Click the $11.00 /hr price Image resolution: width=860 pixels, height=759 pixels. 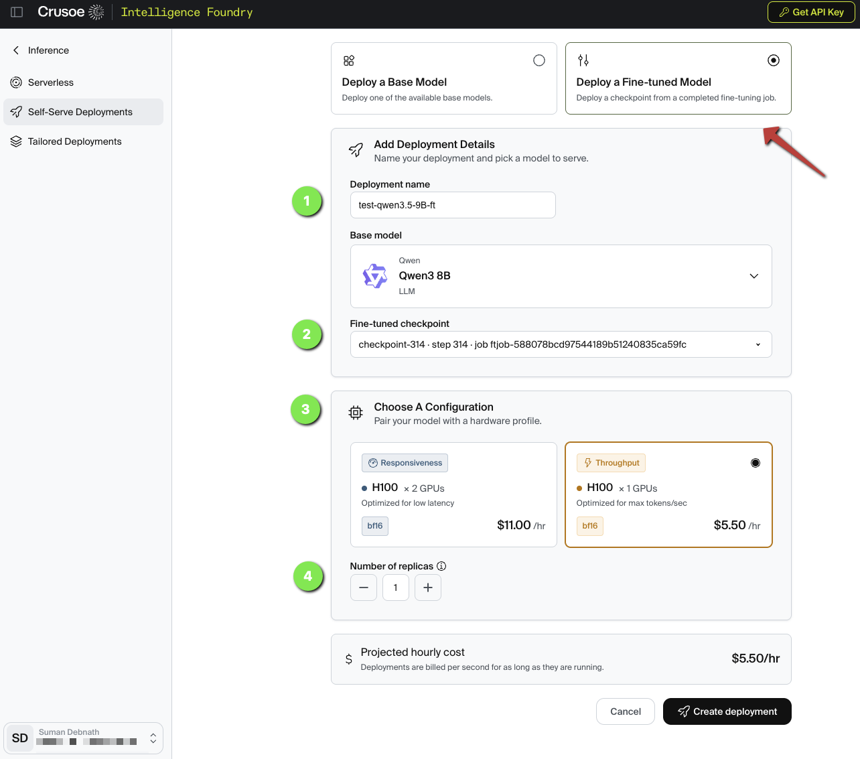[x=521, y=525]
